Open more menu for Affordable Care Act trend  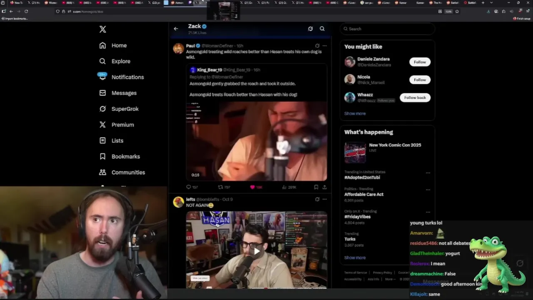click(x=428, y=190)
